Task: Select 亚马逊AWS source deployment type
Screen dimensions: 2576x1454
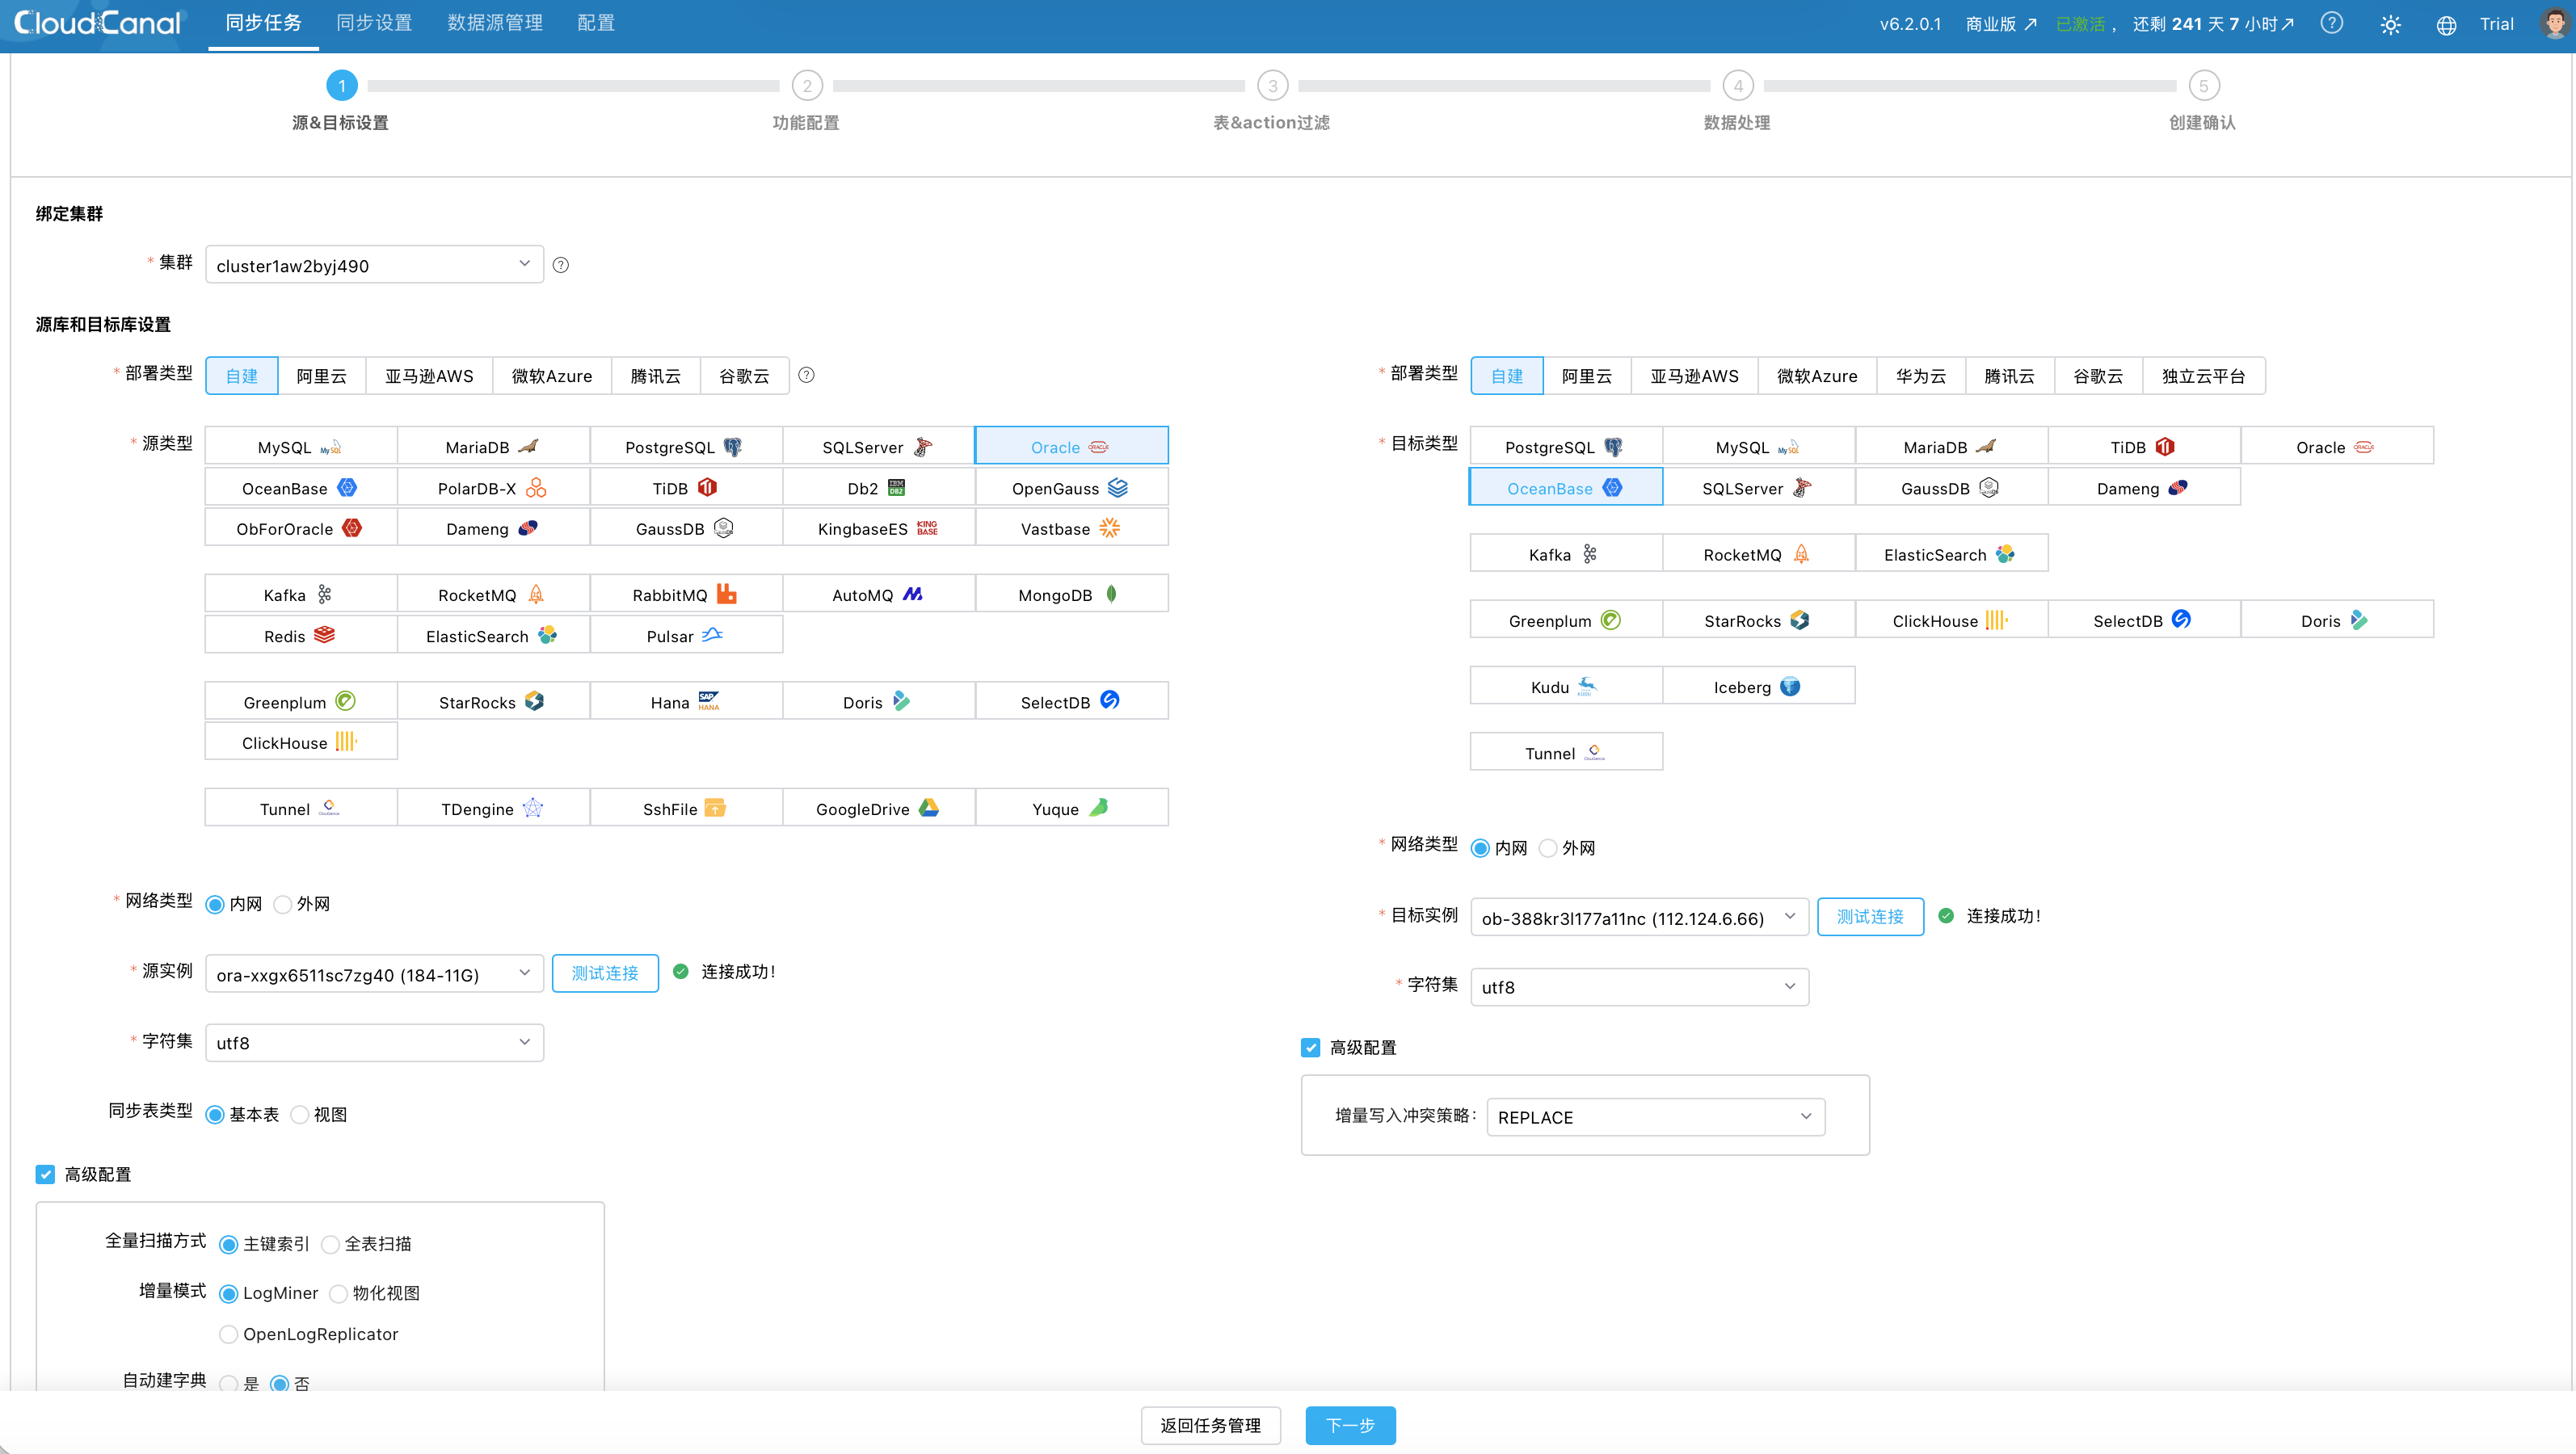Action: [x=430, y=375]
